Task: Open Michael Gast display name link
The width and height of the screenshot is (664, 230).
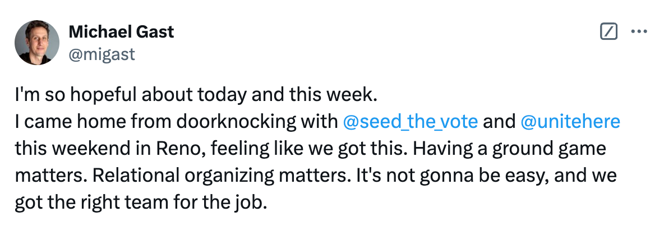Action: click(x=121, y=32)
